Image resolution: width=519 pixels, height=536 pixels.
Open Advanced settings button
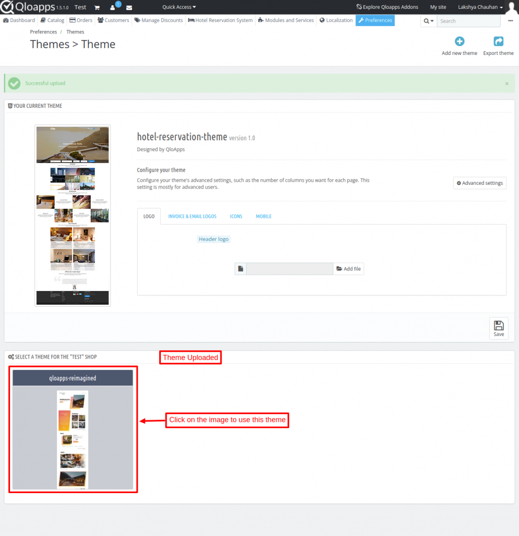(480, 183)
